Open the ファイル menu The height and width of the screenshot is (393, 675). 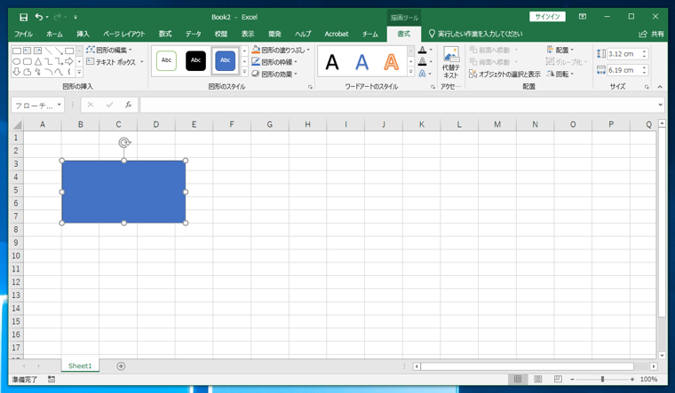coord(23,34)
